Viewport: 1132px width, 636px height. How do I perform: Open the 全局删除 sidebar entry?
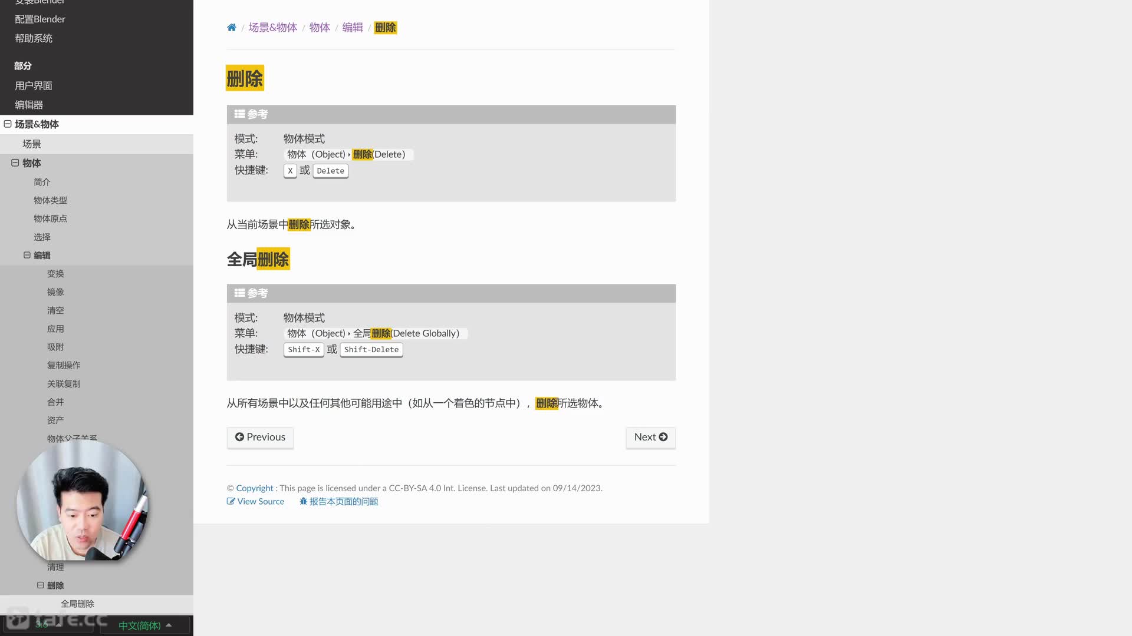(77, 604)
